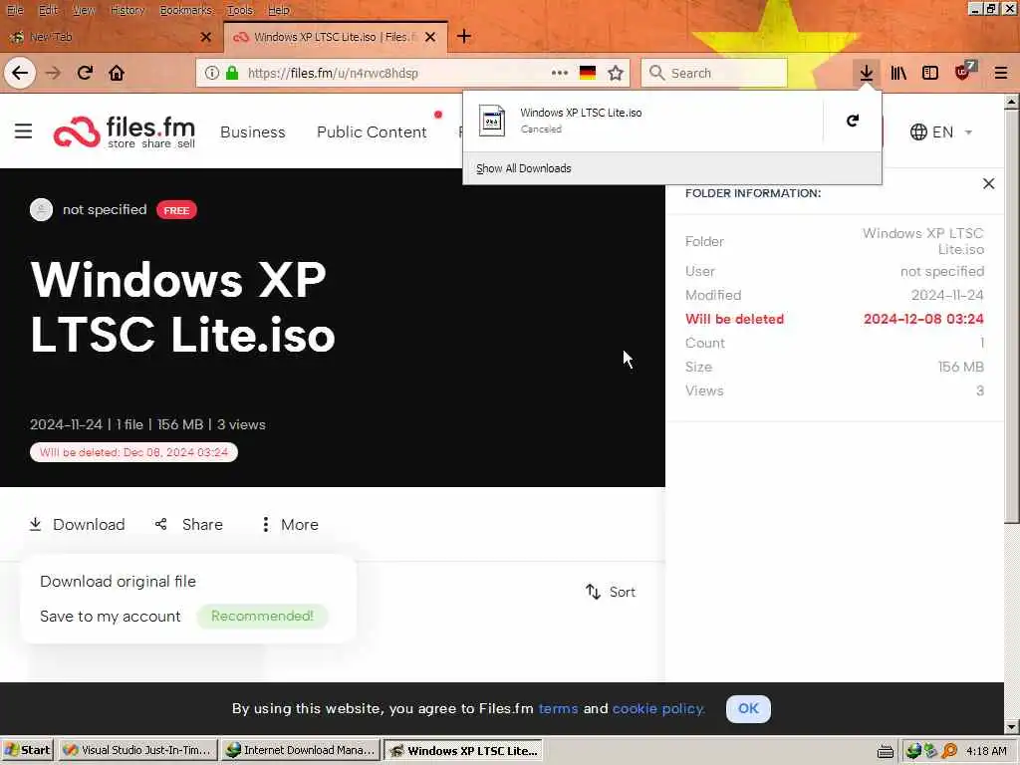This screenshot has height=765, width=1020.
Task: Choose Save to my account
Action: pyautogui.click(x=110, y=616)
